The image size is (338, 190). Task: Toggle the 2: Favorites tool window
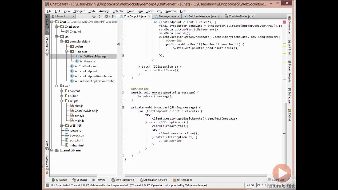[x=47, y=165]
